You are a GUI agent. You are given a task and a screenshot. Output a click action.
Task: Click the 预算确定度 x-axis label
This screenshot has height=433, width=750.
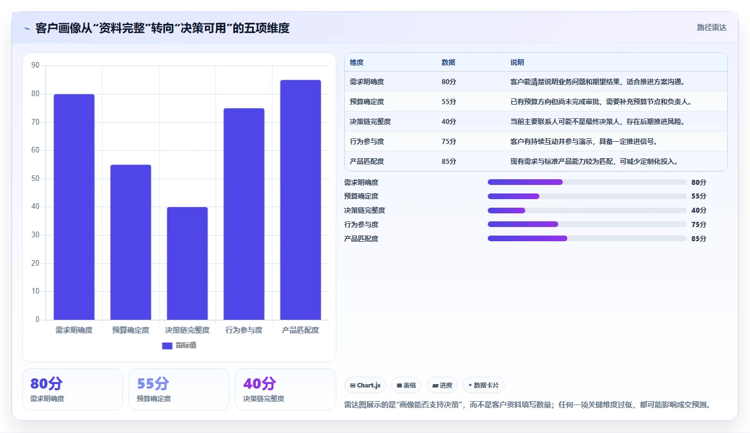[131, 330]
